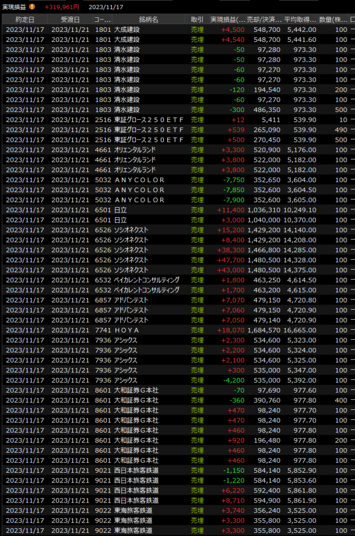The width and height of the screenshot is (355, 536).
Task: Sort by the 受渡日 column header
Action: [x=70, y=19]
